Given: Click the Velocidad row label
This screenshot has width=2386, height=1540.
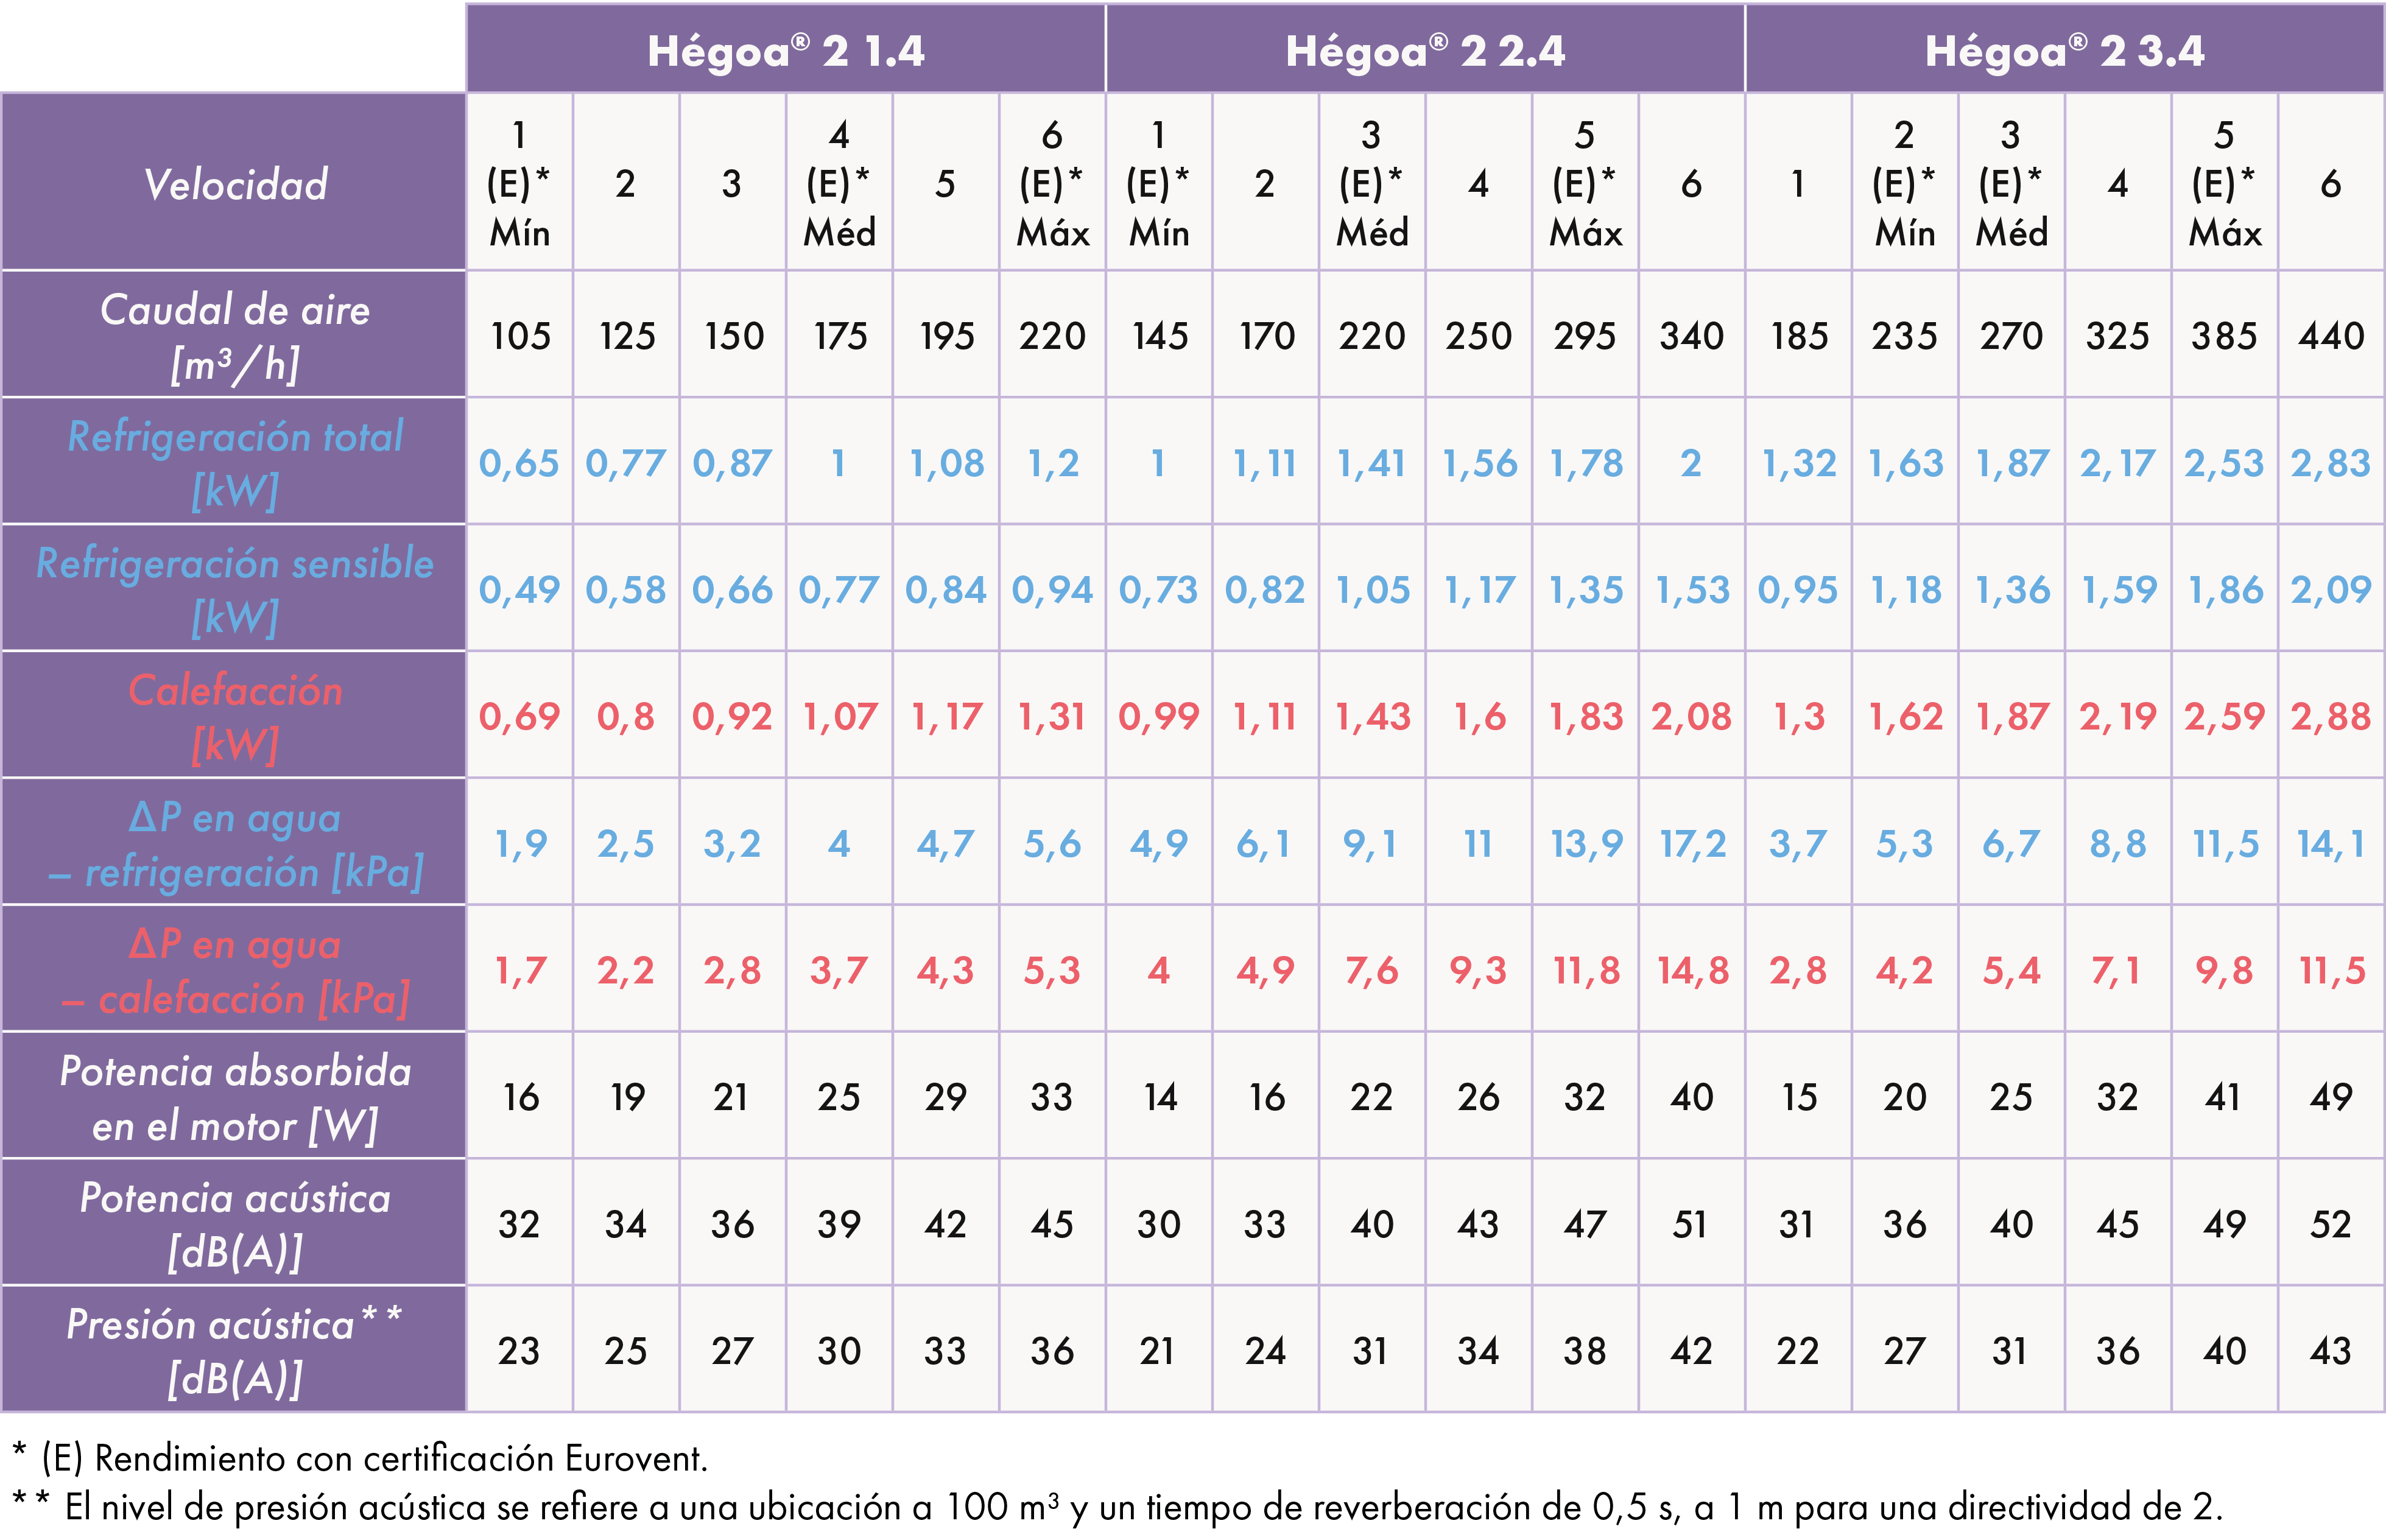Looking at the screenshot, I should (x=235, y=184).
